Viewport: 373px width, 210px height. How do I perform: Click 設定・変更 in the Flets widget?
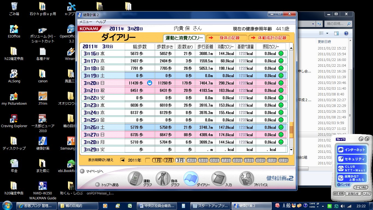coord(339,194)
